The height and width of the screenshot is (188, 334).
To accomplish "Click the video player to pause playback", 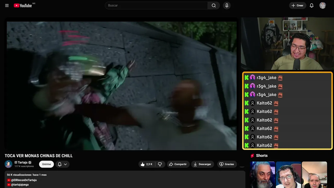I will (x=122, y=86).
